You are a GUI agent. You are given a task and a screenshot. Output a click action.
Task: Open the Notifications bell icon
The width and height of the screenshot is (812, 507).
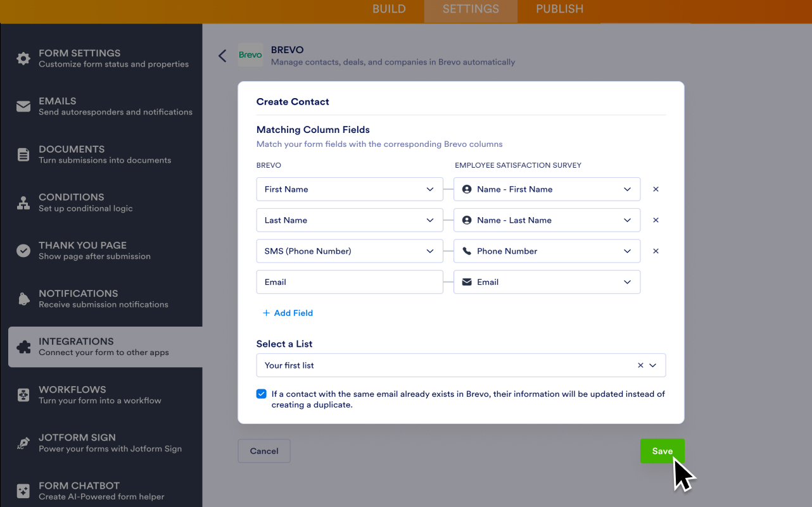click(x=23, y=299)
